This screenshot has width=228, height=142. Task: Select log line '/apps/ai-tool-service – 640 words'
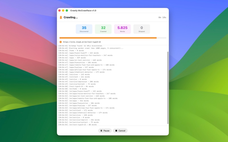coord(80,60)
